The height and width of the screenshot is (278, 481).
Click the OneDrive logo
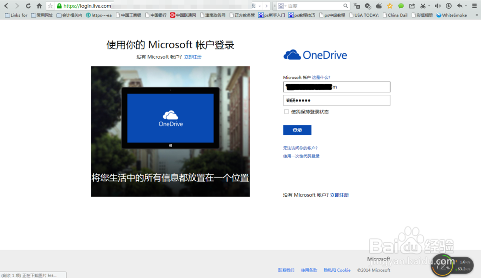315,55
